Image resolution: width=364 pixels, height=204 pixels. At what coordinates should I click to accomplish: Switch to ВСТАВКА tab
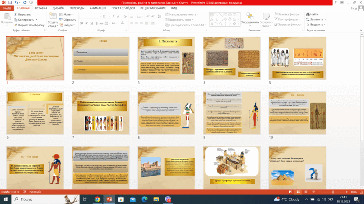[x=41, y=8]
